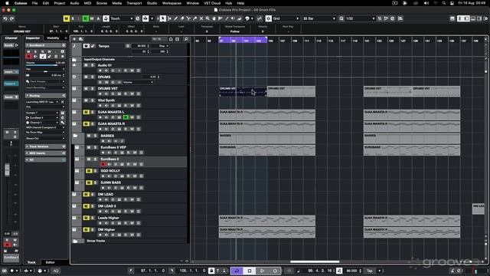
Task: Disable record arm on EuroBass II track
Action: point(103,164)
